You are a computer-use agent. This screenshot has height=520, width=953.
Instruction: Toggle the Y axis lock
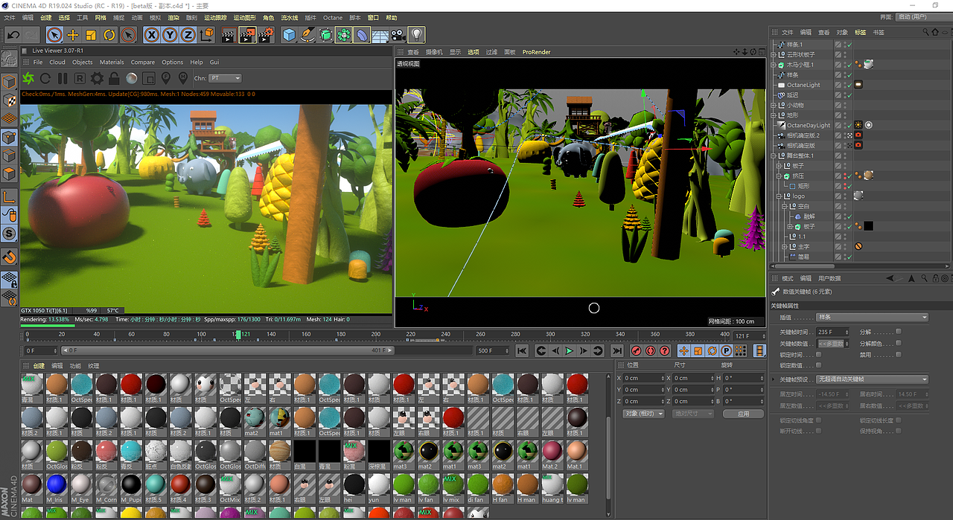pos(170,35)
